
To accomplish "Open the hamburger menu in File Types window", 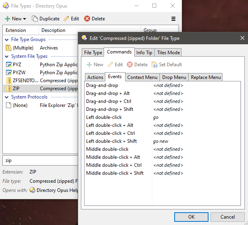I will (x=173, y=19).
